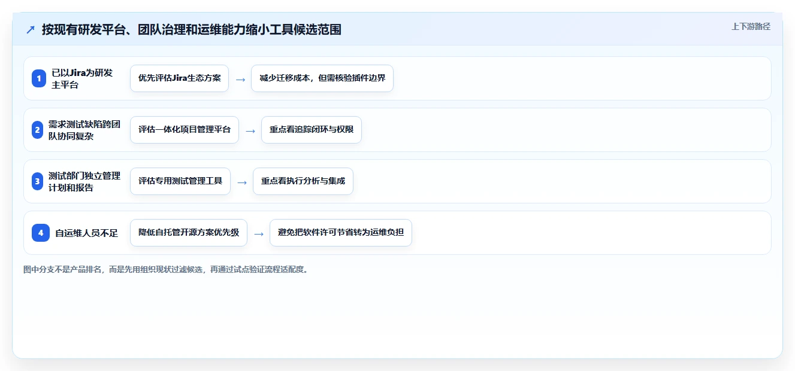
Task: Click the number 4 step badge
Action: click(41, 233)
